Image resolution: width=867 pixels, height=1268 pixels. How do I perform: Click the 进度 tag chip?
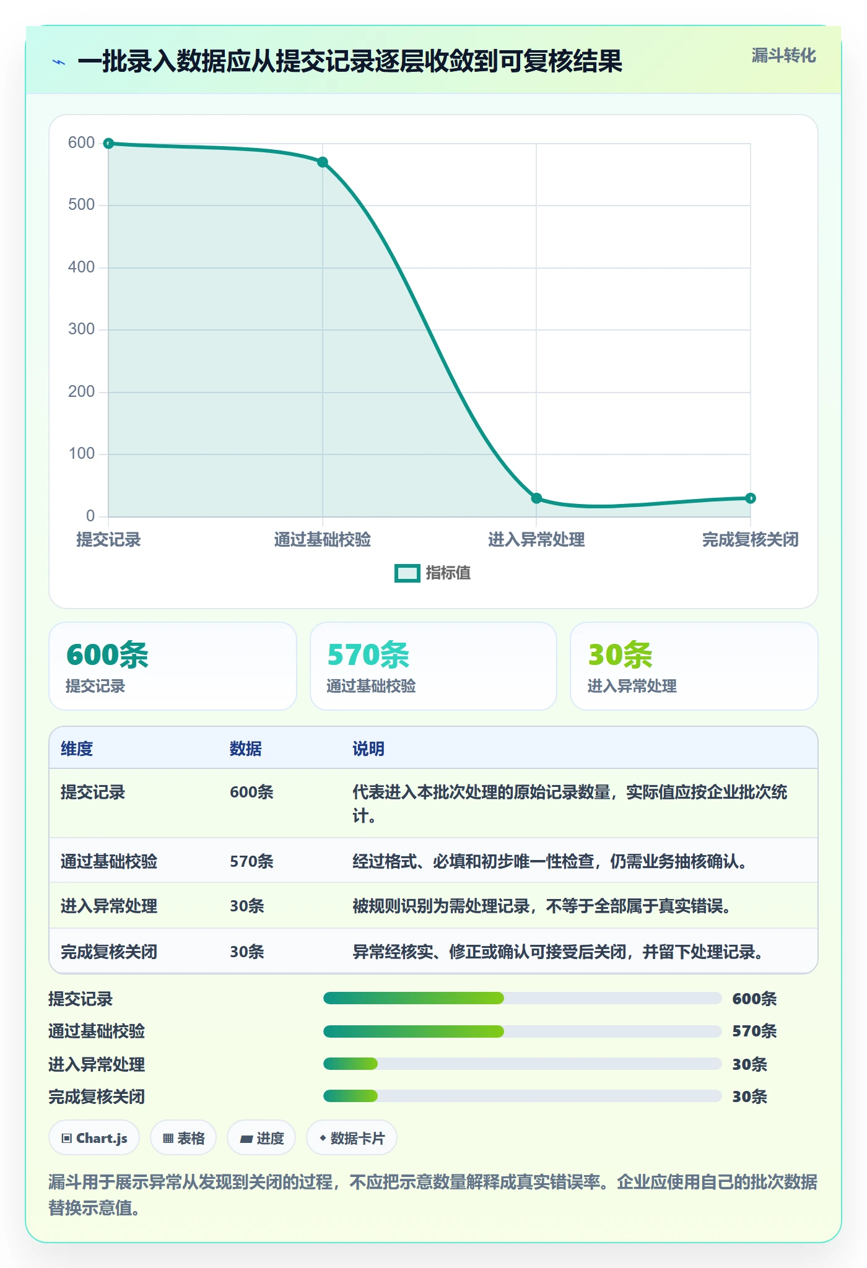261,1138
